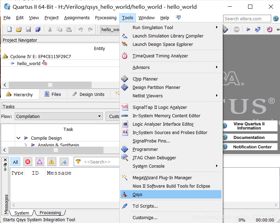Open Nios II Software Build Tools for Eclipse

(171, 186)
